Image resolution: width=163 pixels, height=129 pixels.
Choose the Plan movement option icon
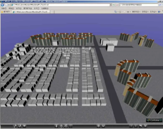click(56, 126)
